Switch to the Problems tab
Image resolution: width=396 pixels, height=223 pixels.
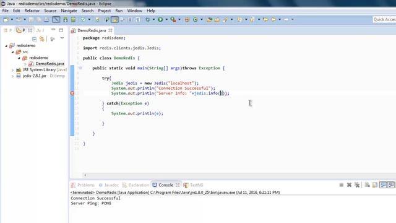[x=83, y=185]
